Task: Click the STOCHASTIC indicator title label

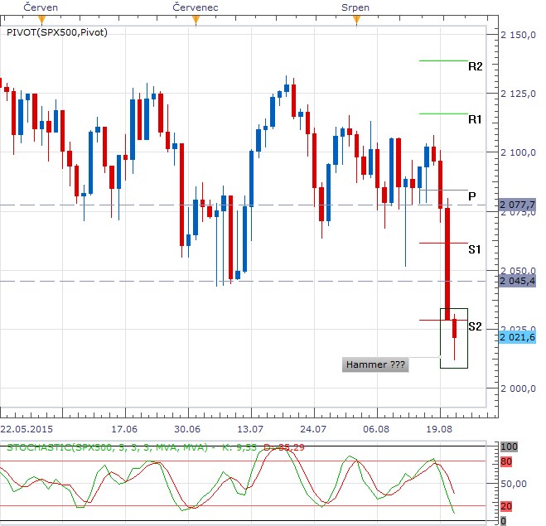Action: [107, 447]
